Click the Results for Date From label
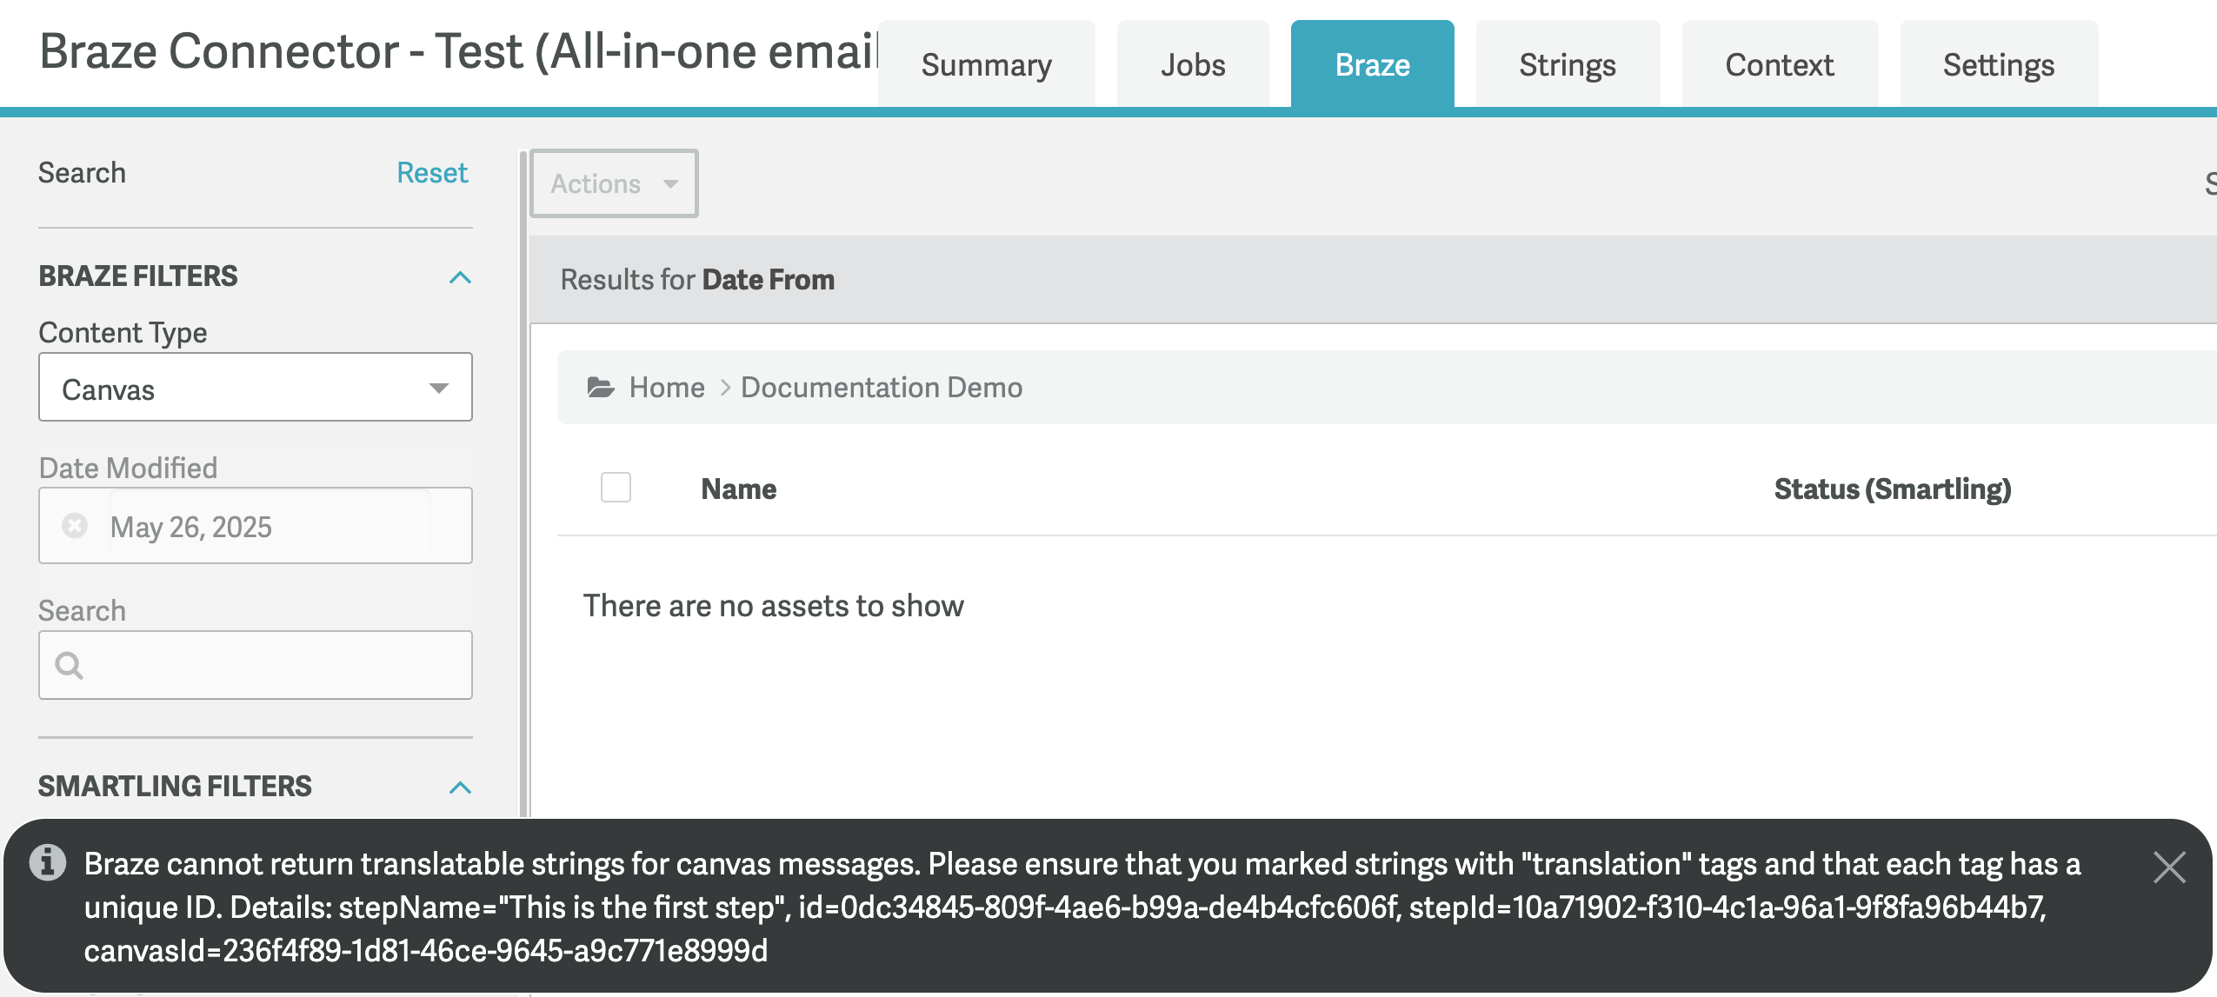The width and height of the screenshot is (2217, 997). coord(697,280)
